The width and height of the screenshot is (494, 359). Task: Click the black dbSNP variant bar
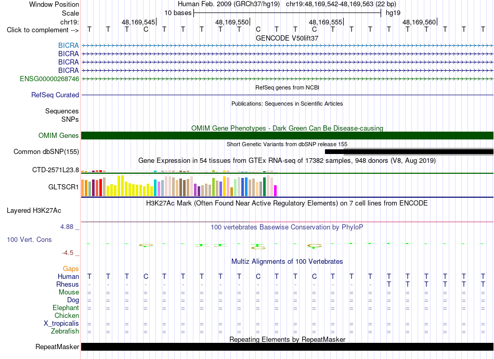409,151
